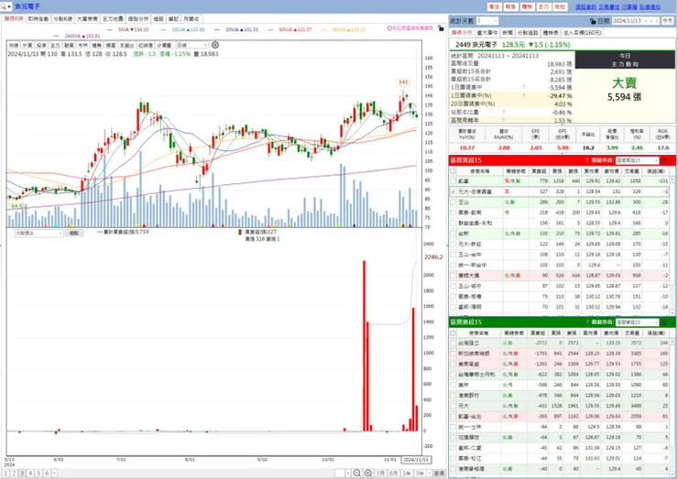This screenshot has height=479, width=678.
Task: Tick the select-all checkbox in 賣超 table header
Action: tap(453, 332)
